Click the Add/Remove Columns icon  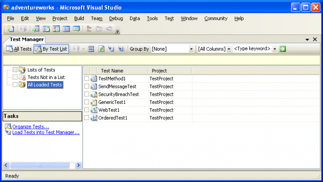click(x=91, y=49)
